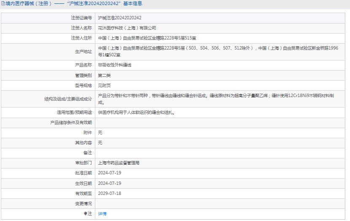Click the 批准日期 label cell
The image size is (350, 221).
click(x=83, y=173)
